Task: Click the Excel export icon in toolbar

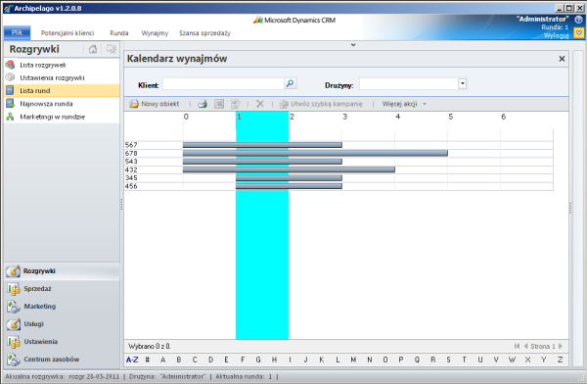Action: pos(219,104)
